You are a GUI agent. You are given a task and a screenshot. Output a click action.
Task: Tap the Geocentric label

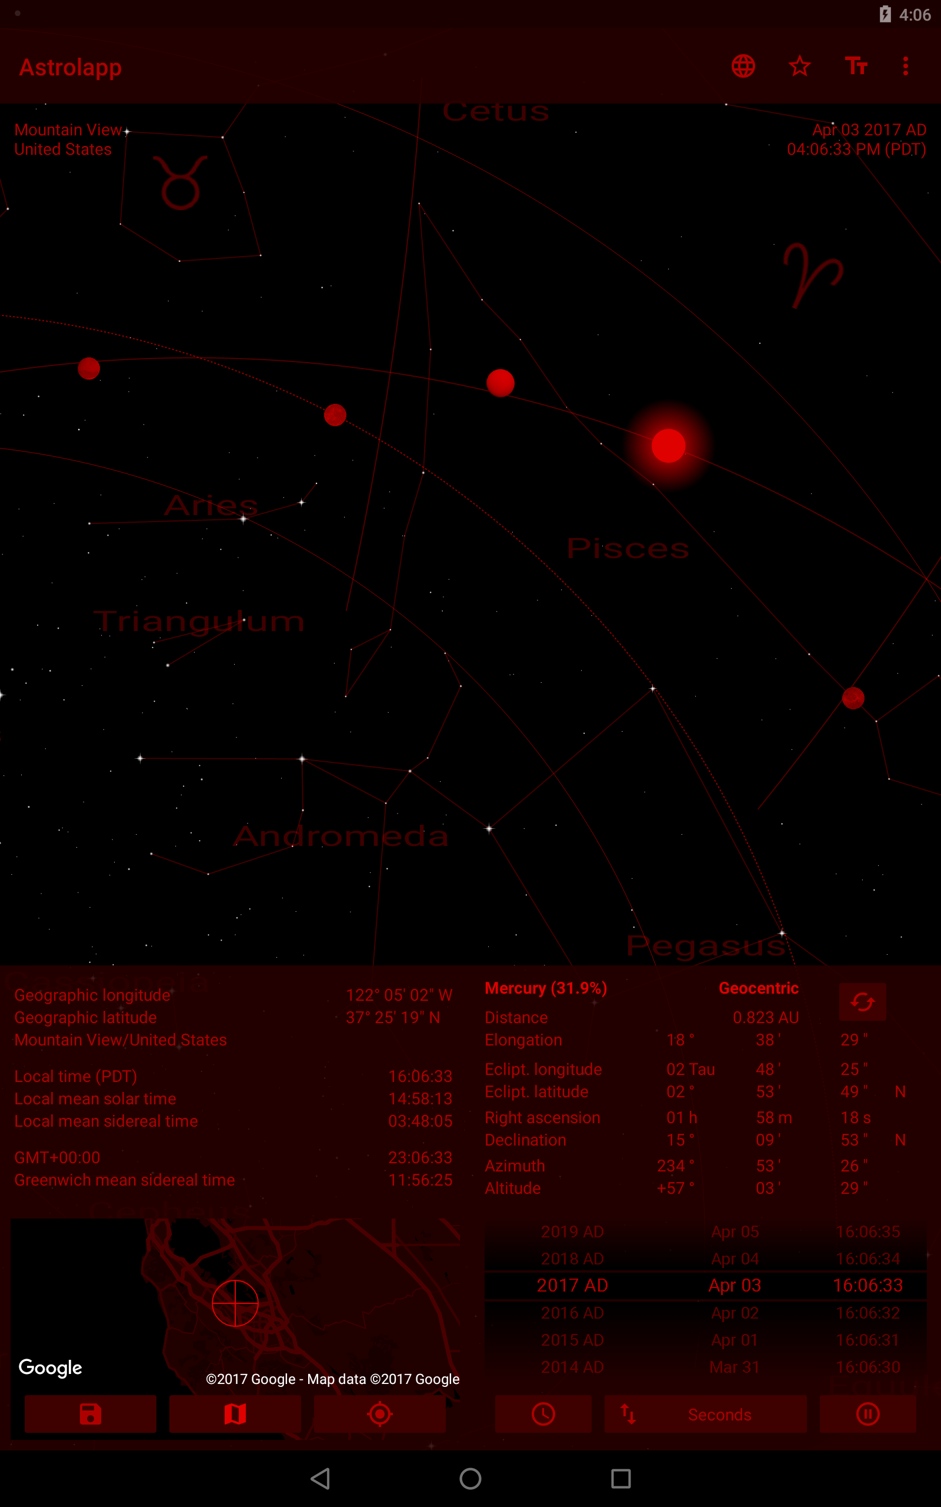coord(759,988)
